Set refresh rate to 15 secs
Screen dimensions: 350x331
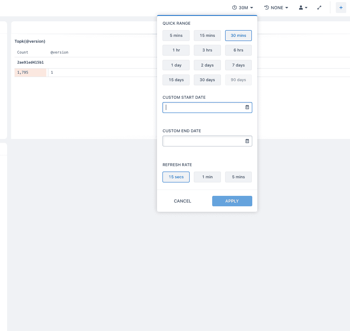[176, 177]
